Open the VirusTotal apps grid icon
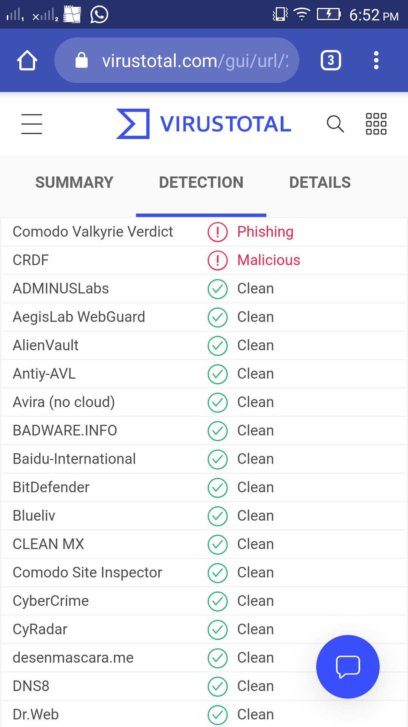408x727 pixels. [376, 124]
